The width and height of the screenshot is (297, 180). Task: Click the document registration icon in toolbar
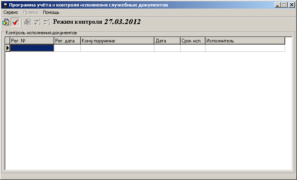tap(6, 22)
